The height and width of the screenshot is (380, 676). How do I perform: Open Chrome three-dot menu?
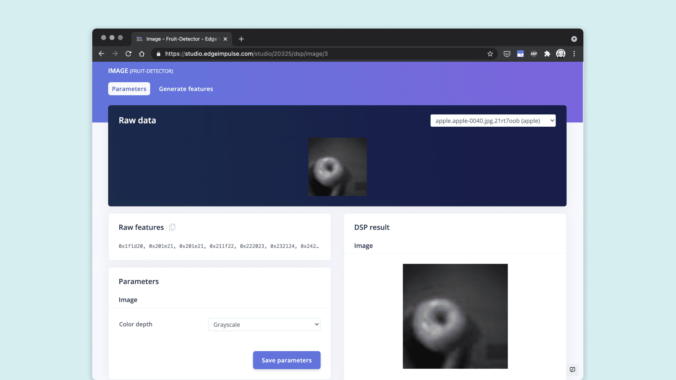pyautogui.click(x=574, y=54)
